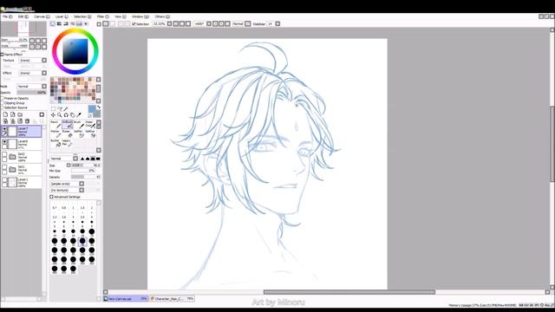This screenshot has width=555, height=312.
Task: Pick the Zoom magnifier tool
Action: click(x=60, y=115)
